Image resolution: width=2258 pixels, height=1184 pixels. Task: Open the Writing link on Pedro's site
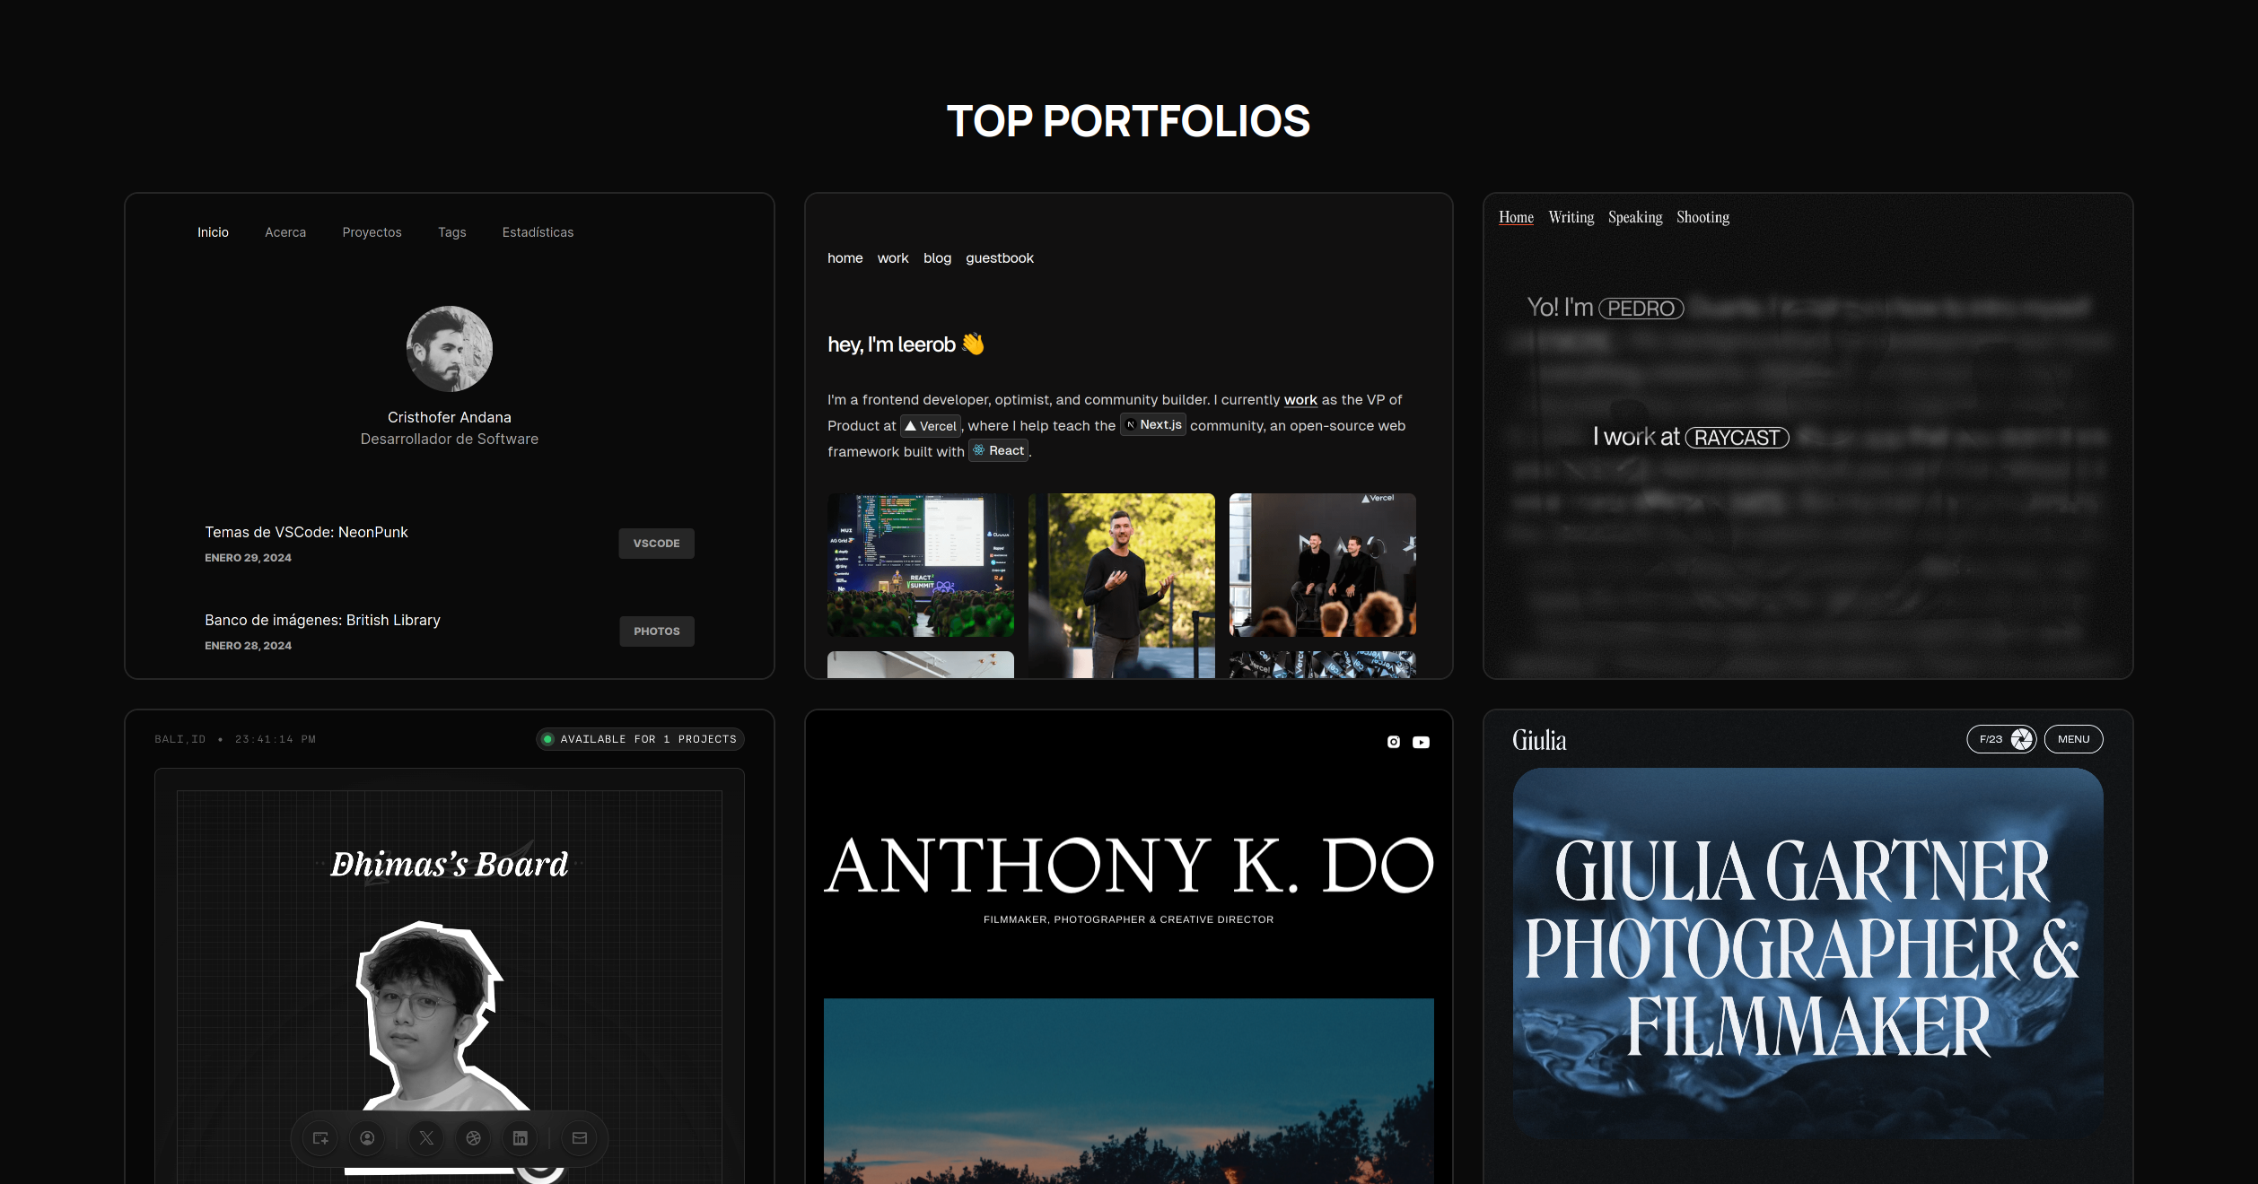coord(1571,217)
